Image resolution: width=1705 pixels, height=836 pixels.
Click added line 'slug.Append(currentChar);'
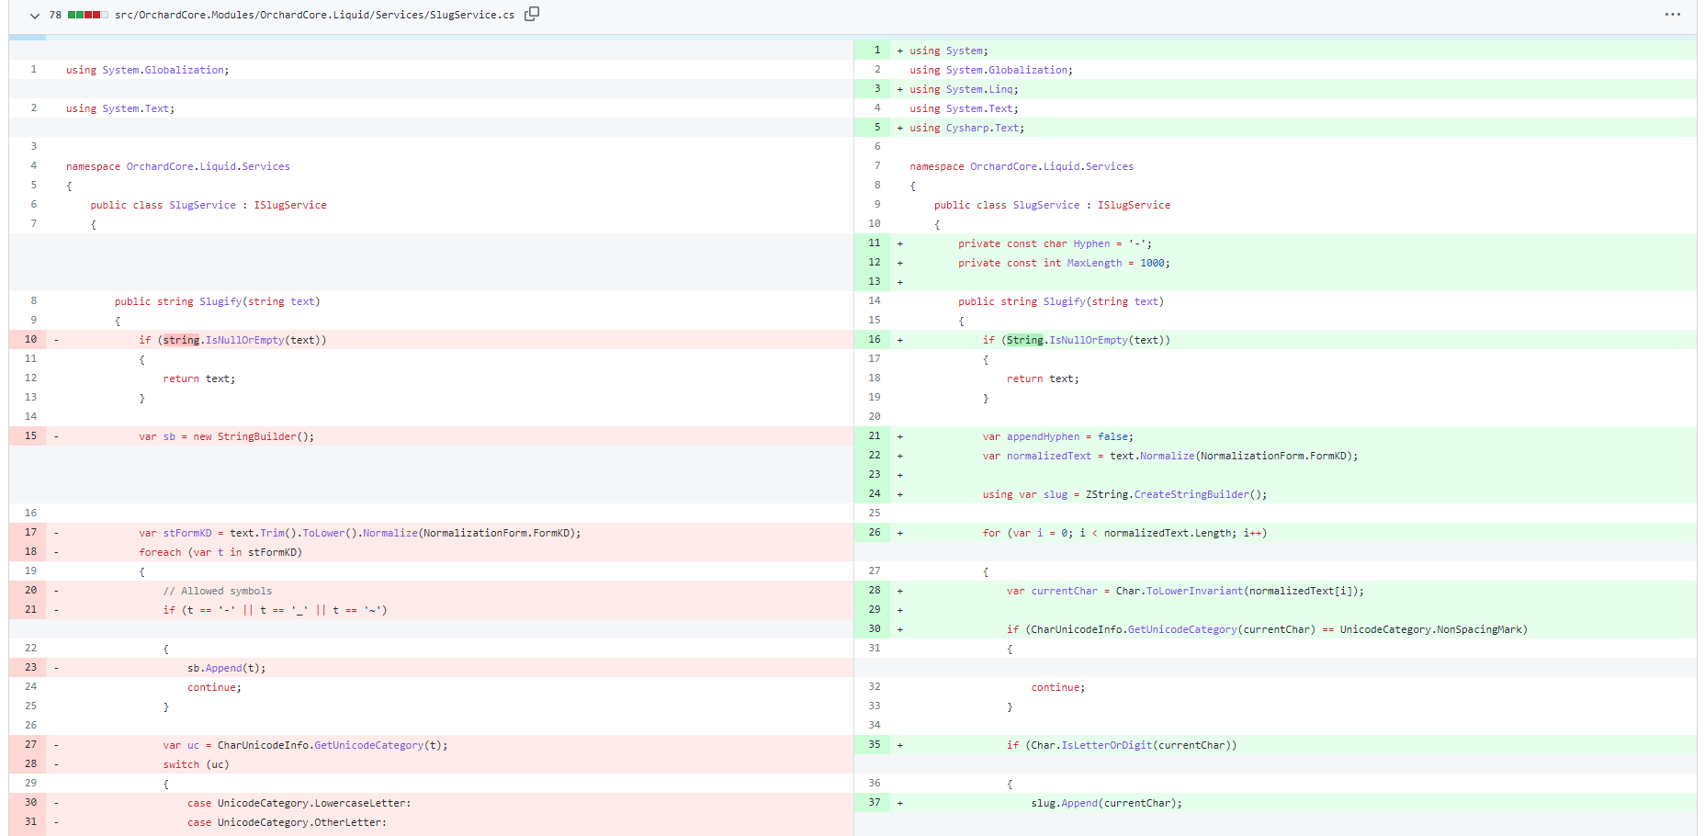pyautogui.click(x=1107, y=803)
